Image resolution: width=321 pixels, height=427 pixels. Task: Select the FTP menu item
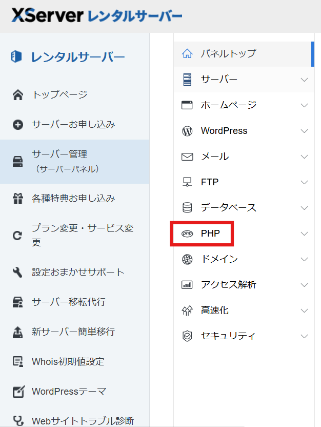pyautogui.click(x=210, y=182)
